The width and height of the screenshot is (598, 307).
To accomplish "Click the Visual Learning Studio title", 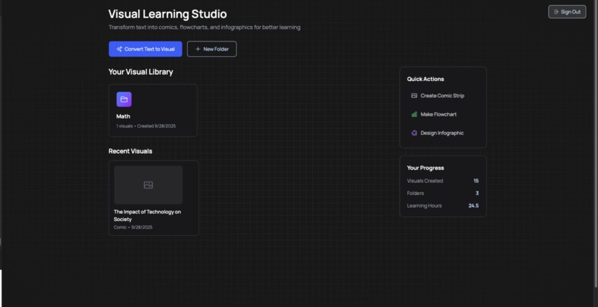I will (x=168, y=14).
